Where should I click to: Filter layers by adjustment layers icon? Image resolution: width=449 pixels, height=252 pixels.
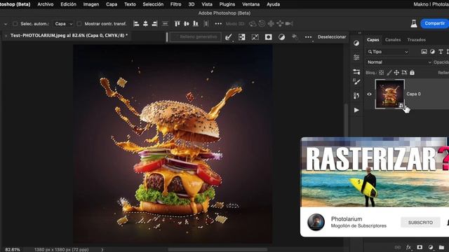tap(432, 52)
